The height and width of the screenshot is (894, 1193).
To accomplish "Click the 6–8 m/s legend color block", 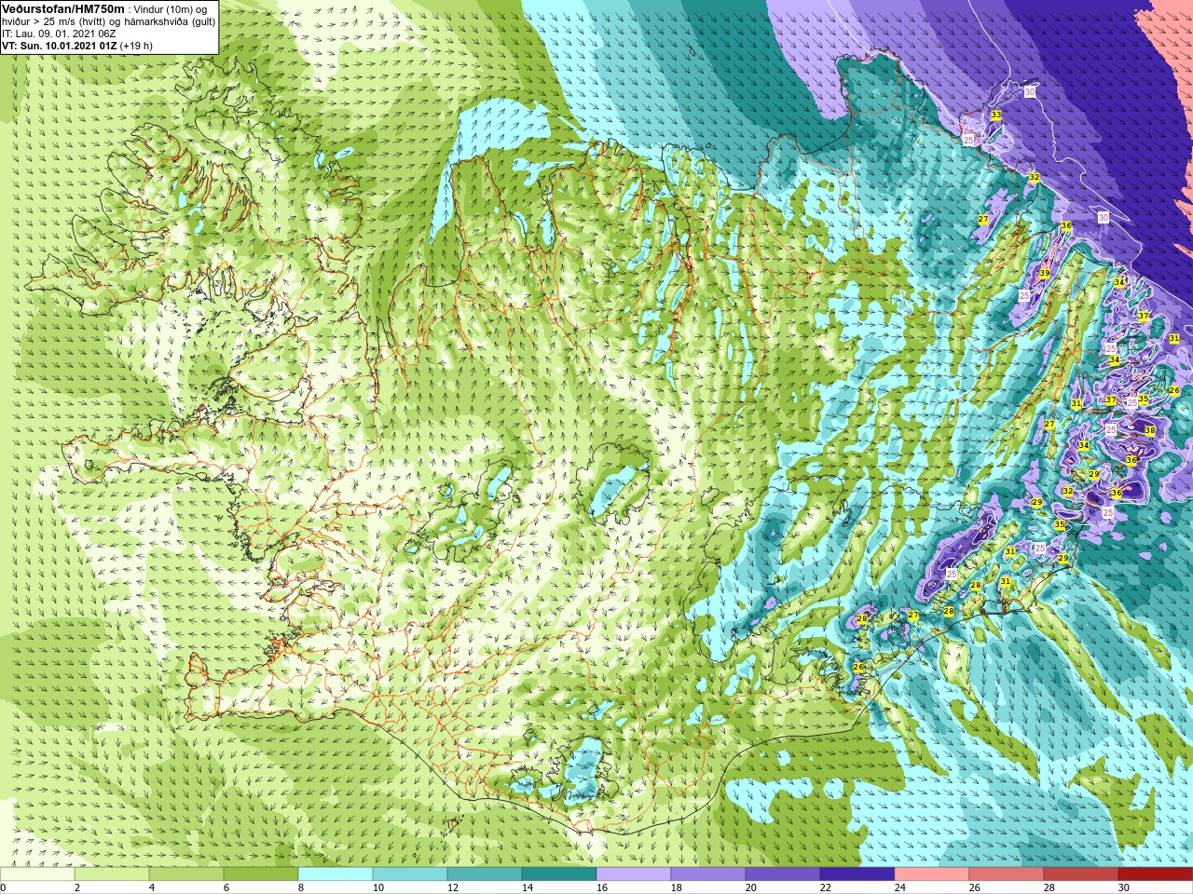I will (x=261, y=874).
